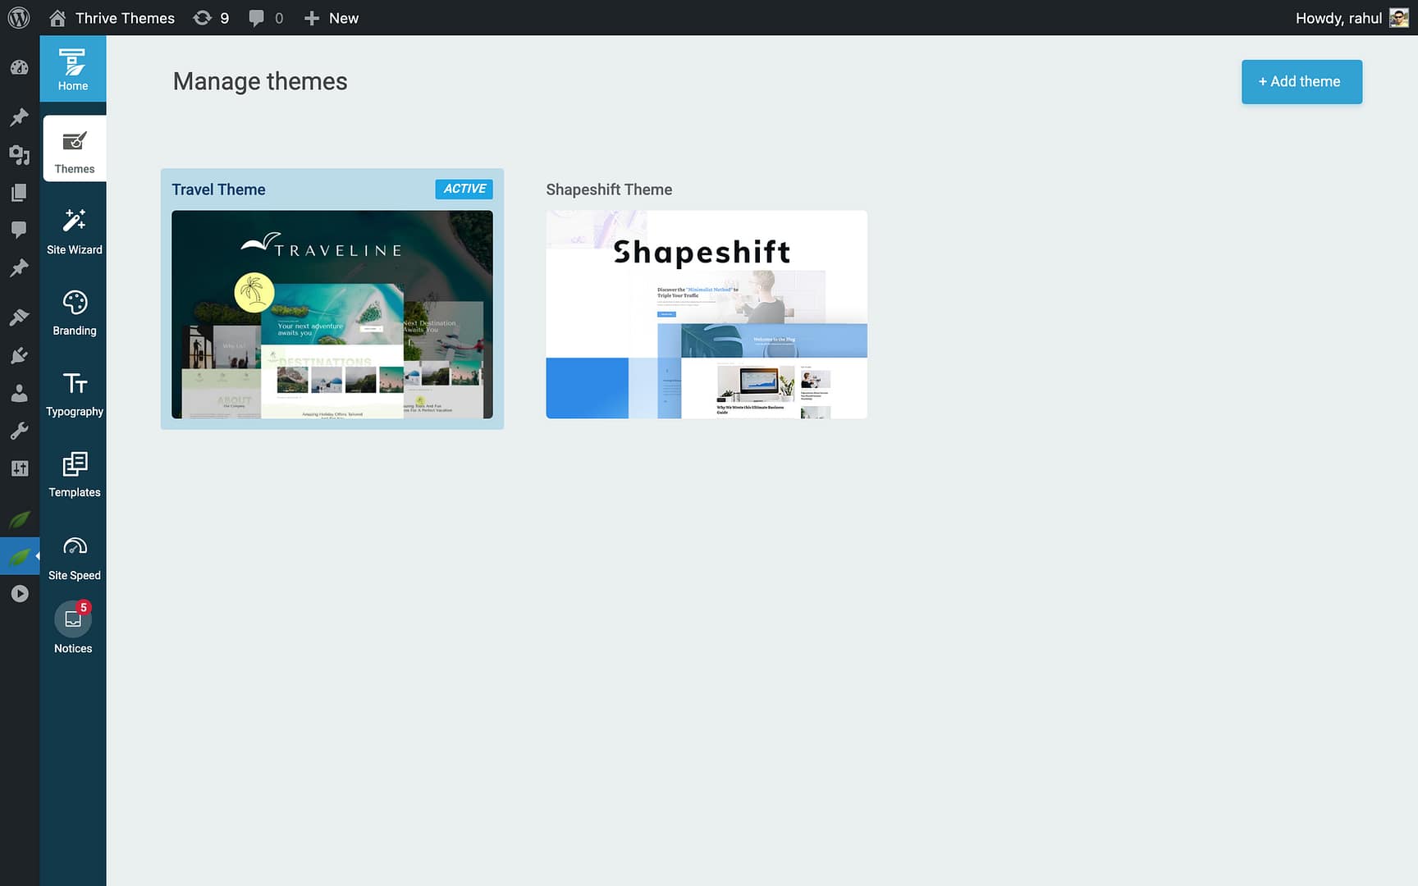Viewport: 1418px width, 886px height.
Task: Select the Comments icon in the admin sidebar
Action: coord(19,229)
